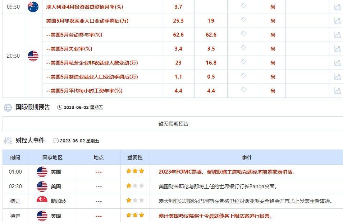343x222 pixels.
Task: Open chart for 美国5月失业率 data
Action: tap(337, 48)
